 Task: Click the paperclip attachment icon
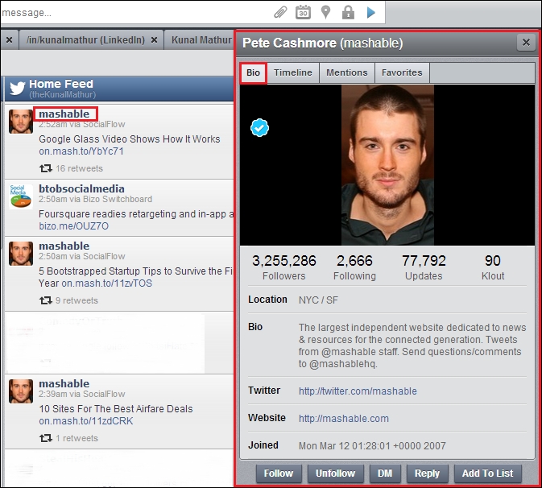tap(280, 13)
